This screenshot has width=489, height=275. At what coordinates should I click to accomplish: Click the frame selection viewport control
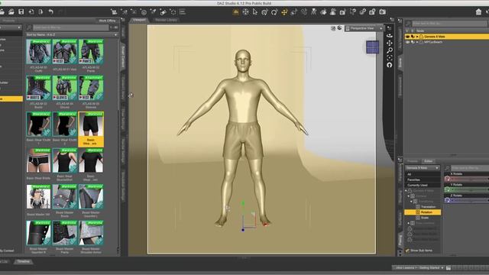390,58
